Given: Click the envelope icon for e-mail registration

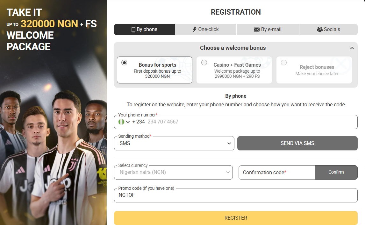Looking at the screenshot, I should (x=256, y=30).
